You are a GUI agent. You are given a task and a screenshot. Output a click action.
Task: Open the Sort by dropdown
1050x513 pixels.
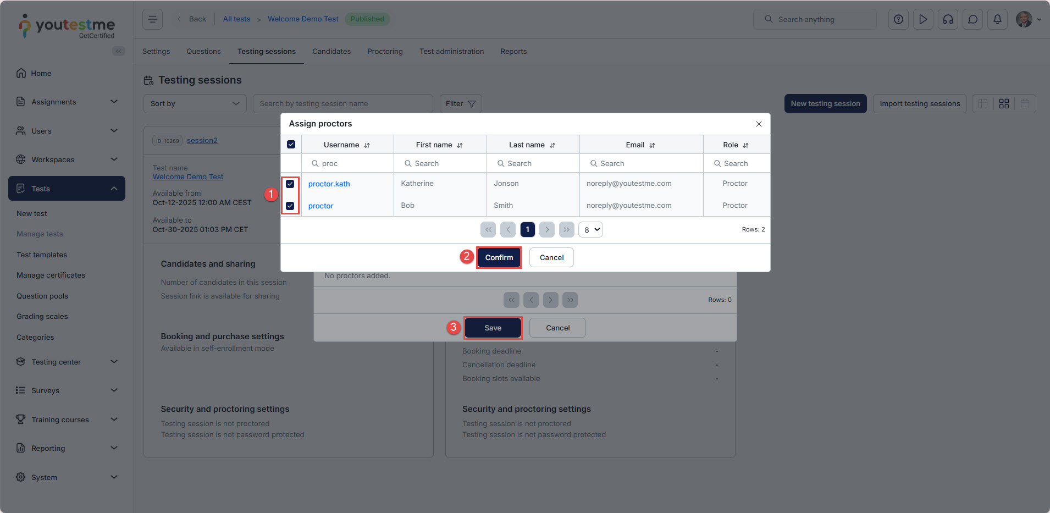point(195,103)
